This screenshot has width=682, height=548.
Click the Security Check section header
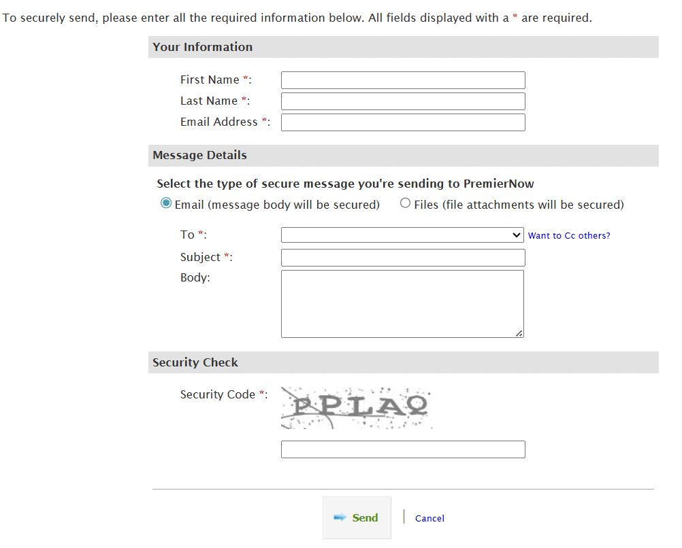click(195, 362)
